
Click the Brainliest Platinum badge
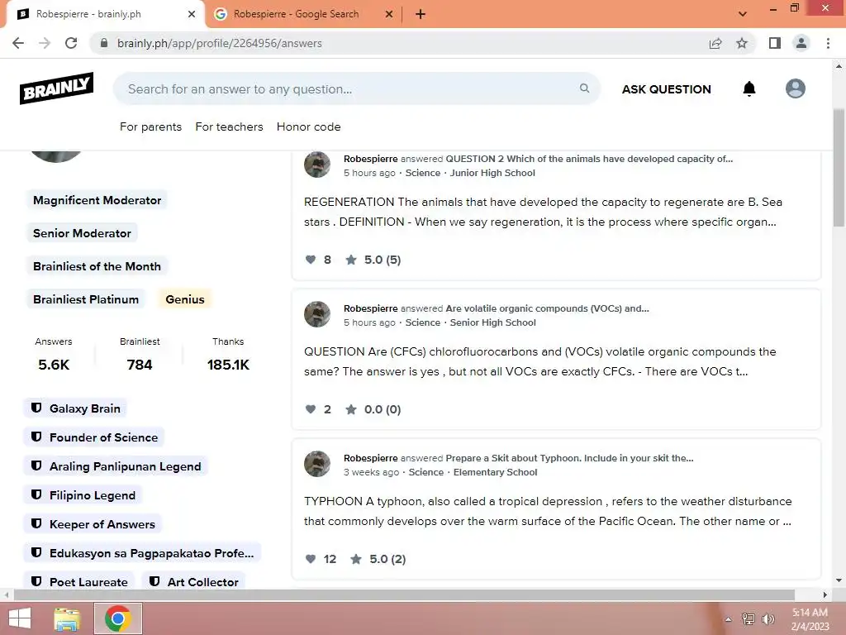point(86,299)
